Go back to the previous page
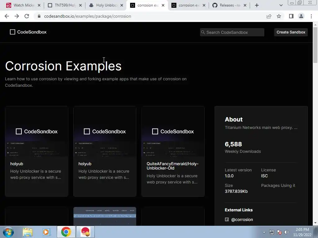The height and width of the screenshot is (238, 318). coord(7,16)
